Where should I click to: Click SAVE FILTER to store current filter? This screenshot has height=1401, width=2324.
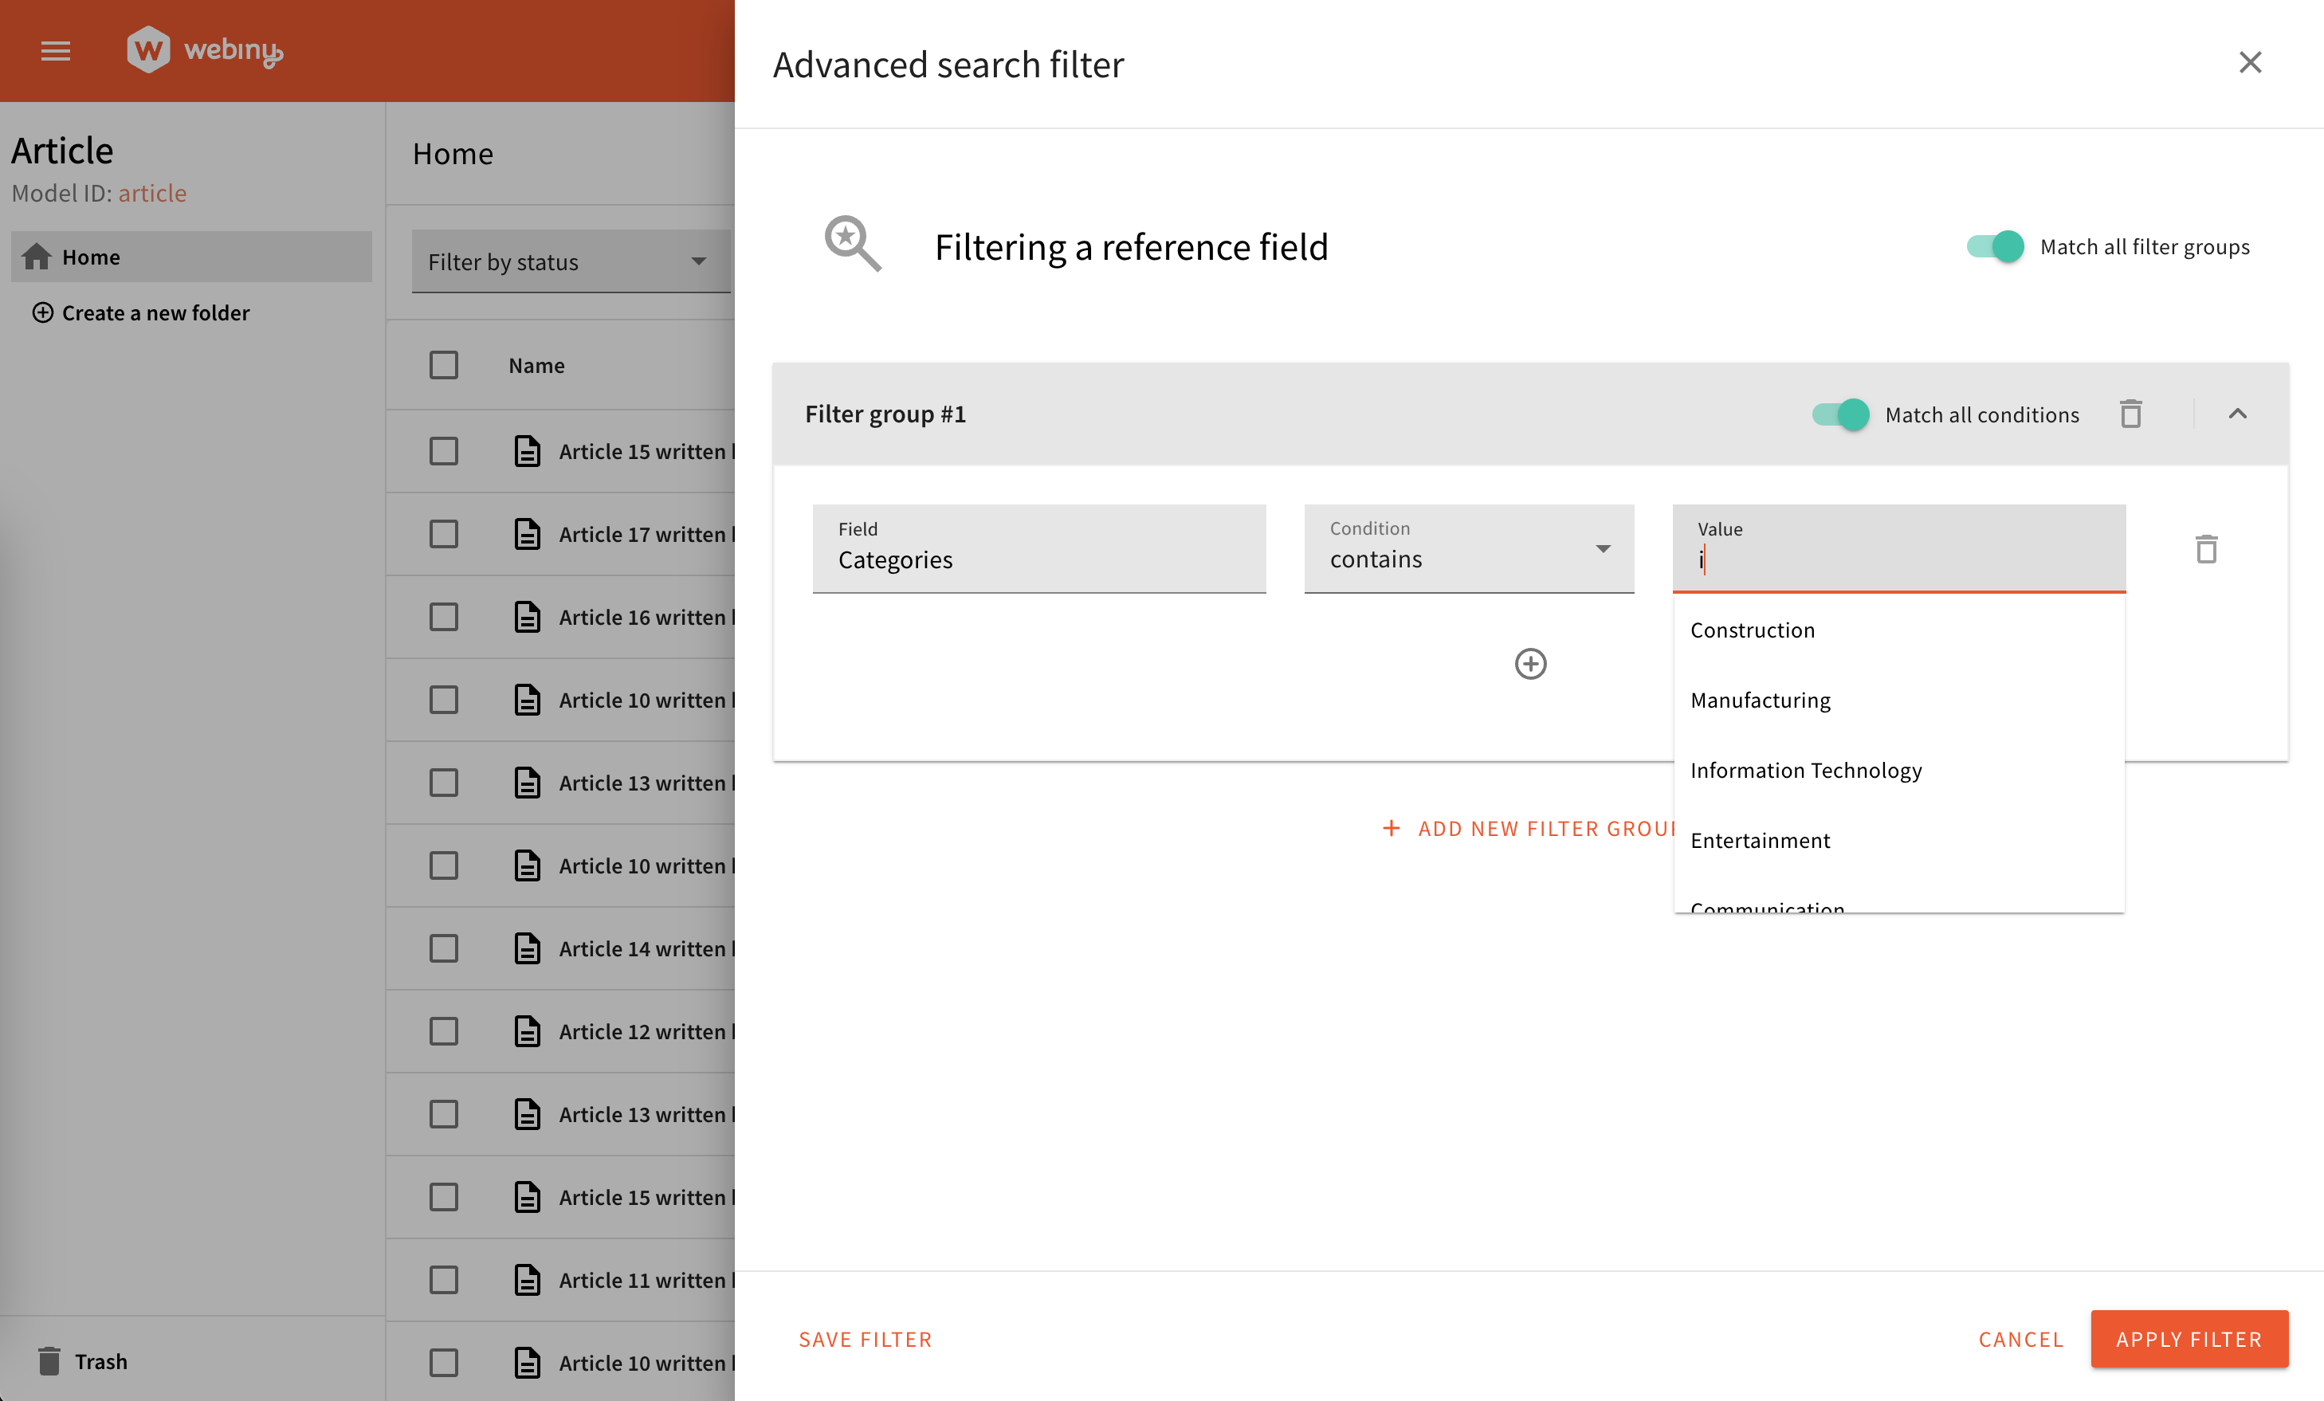coord(865,1338)
